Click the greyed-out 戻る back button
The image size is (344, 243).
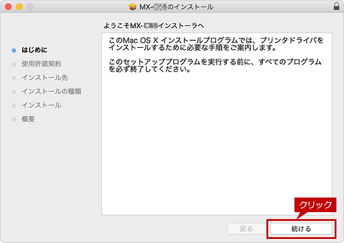pos(247,229)
